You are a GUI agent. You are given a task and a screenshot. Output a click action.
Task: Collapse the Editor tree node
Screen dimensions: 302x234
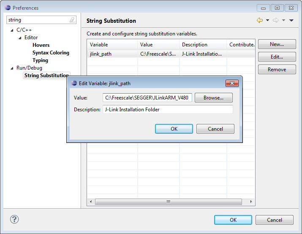click(x=20, y=38)
